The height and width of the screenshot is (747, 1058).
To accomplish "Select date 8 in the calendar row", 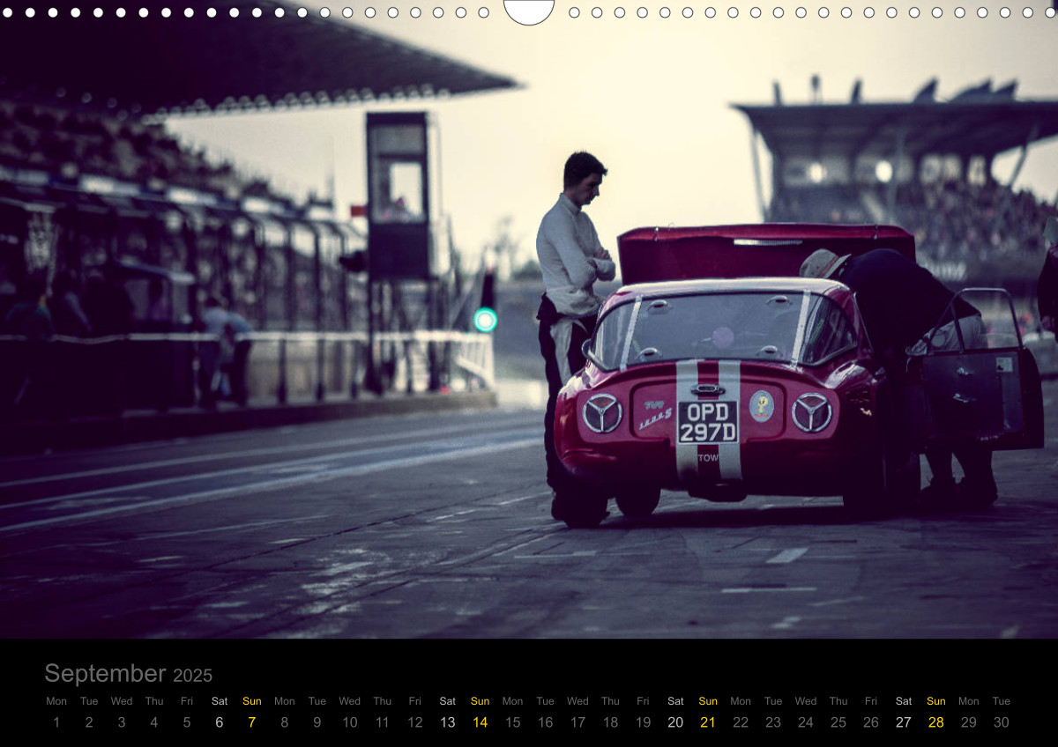I will tap(285, 722).
